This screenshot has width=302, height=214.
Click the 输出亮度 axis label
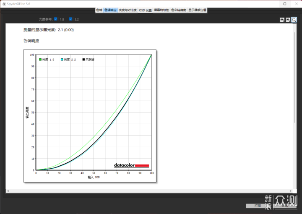[27, 112]
